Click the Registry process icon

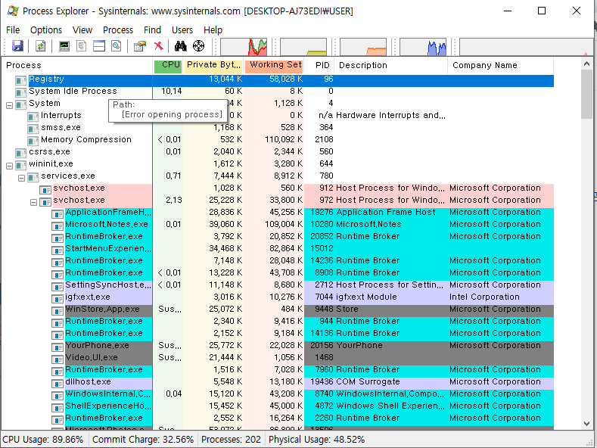20,80
